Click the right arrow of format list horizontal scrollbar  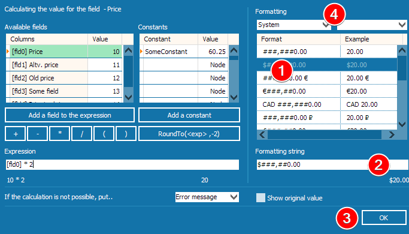(x=392, y=134)
